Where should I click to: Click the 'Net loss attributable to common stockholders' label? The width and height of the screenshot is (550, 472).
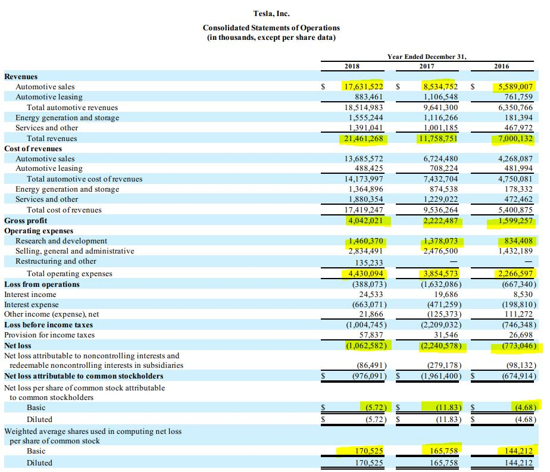pyautogui.click(x=83, y=376)
